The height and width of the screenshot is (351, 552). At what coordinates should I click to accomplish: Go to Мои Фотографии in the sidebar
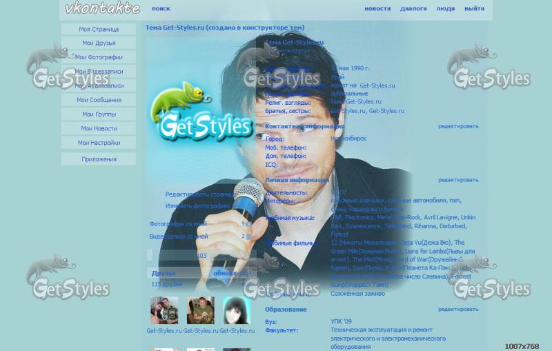point(99,57)
